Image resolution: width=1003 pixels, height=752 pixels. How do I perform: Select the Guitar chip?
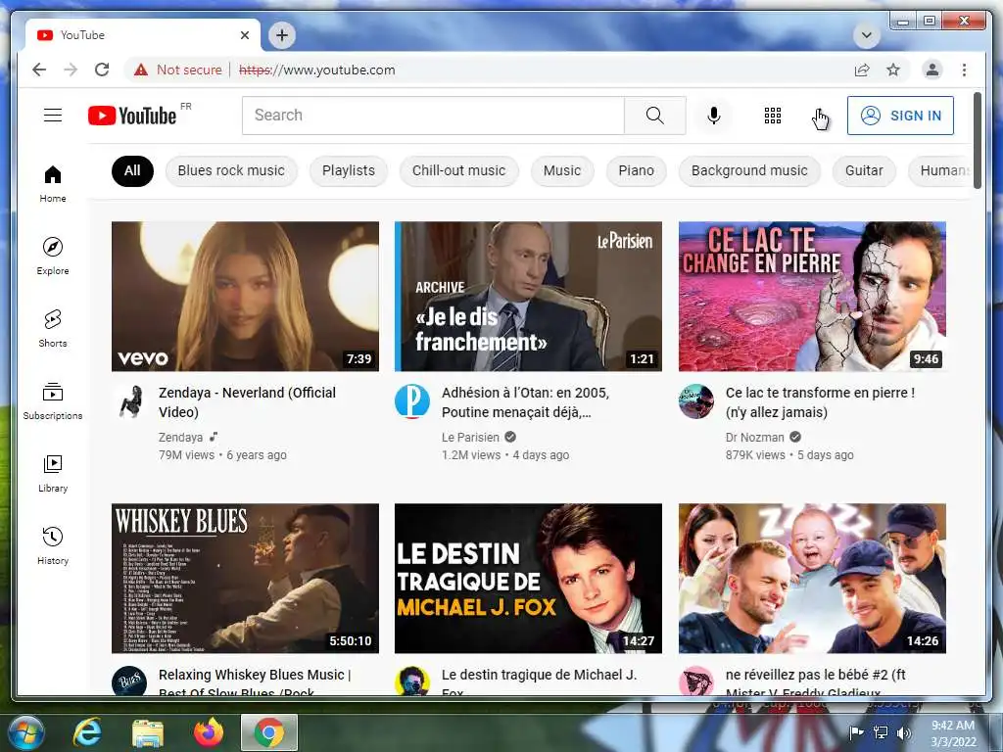pos(864,170)
